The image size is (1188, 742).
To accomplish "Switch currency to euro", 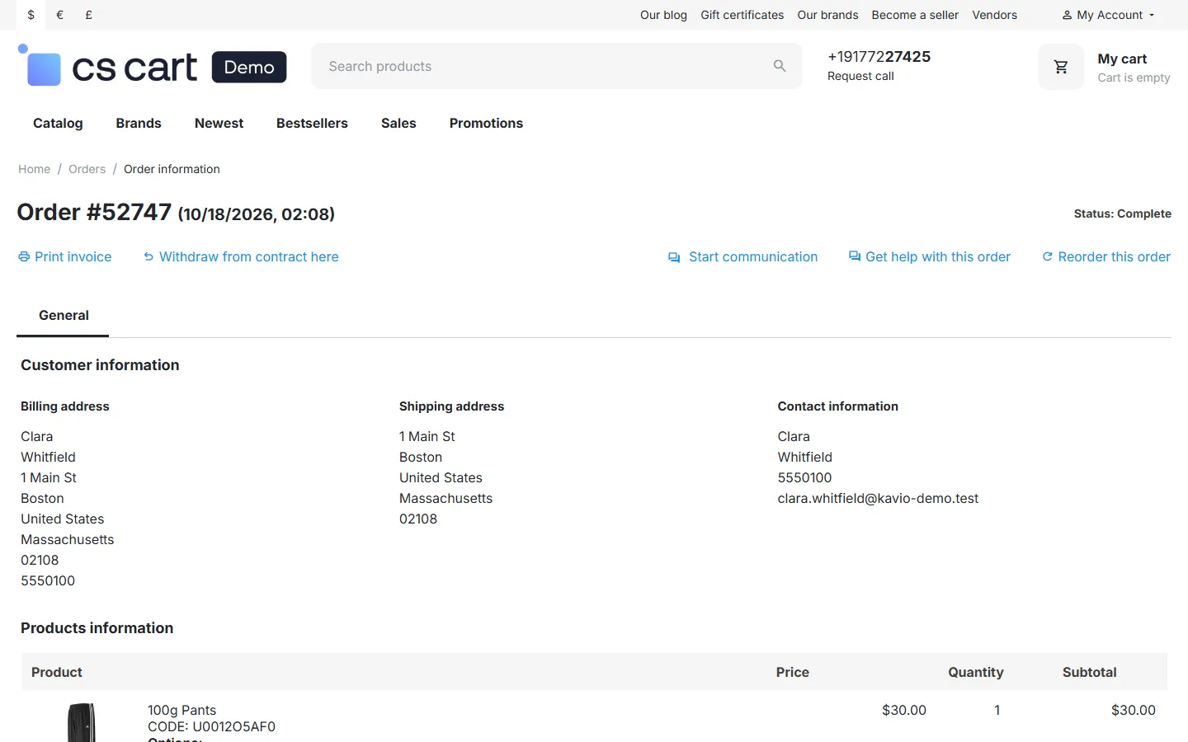I will [x=59, y=15].
